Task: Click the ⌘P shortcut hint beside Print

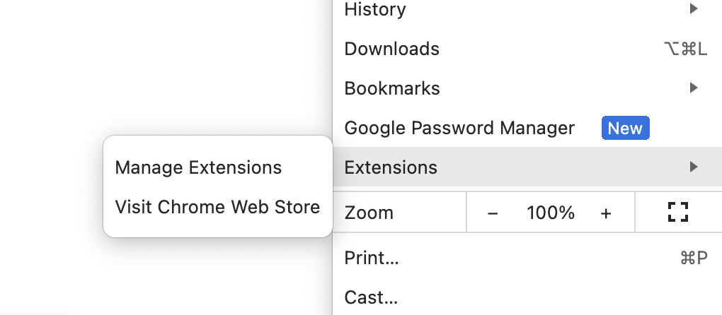Action: tap(693, 258)
